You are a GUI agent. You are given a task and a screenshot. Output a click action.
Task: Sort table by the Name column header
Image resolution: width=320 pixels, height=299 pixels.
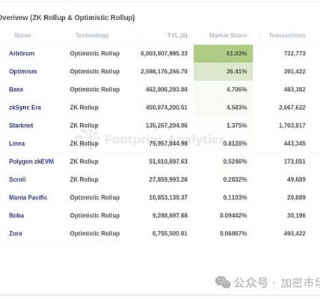[x=22, y=35]
